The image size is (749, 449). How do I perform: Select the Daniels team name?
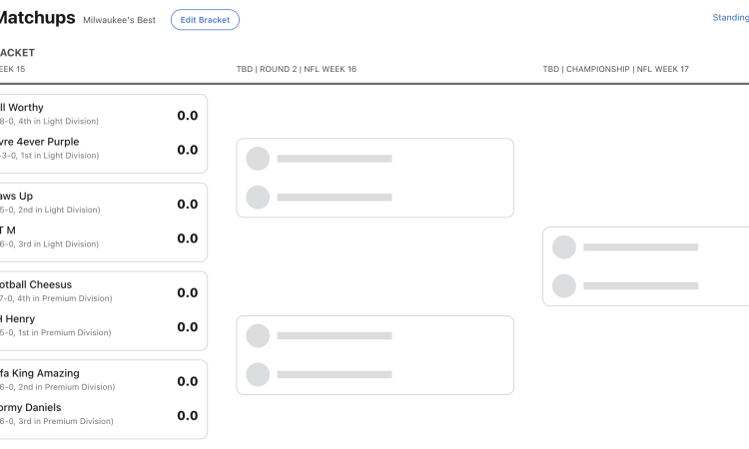31,407
